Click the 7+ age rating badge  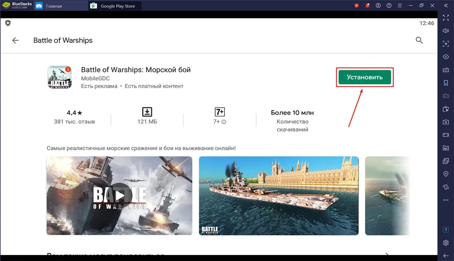pos(220,112)
